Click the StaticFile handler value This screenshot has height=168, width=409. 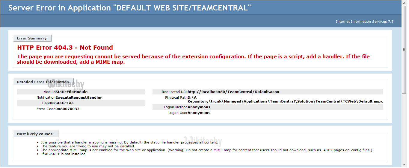tap(65, 103)
